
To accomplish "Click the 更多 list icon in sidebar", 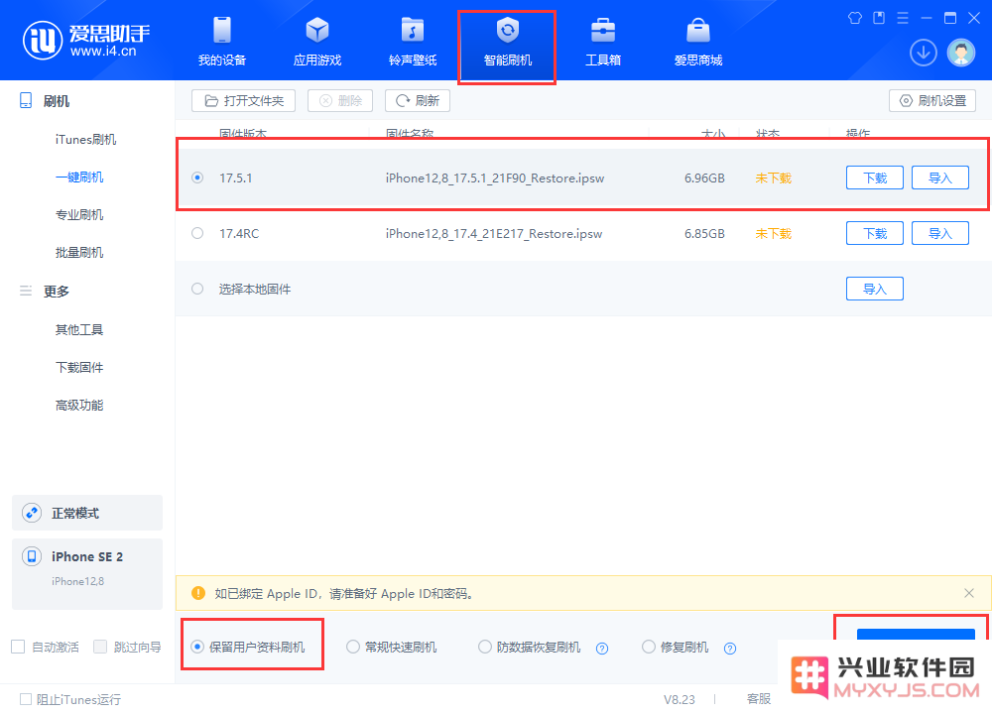I will click(26, 291).
